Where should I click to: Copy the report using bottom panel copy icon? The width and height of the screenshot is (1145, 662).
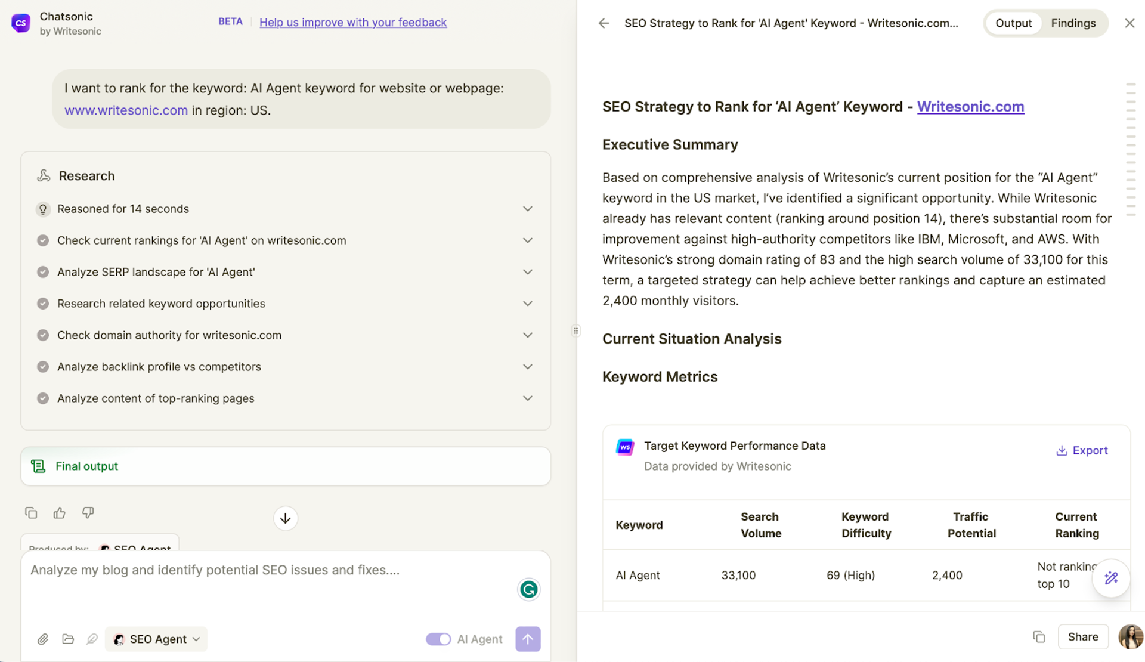point(1039,637)
